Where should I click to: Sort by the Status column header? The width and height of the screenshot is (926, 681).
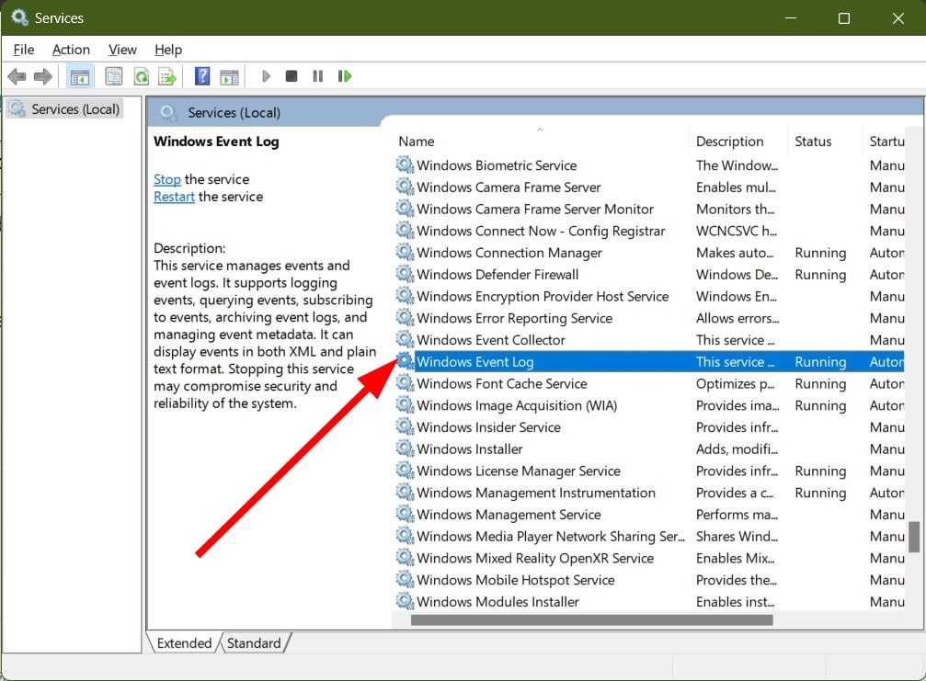tap(825, 141)
